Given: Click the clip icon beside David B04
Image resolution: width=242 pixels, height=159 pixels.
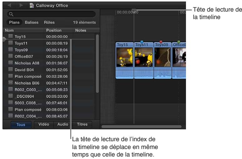Looking at the screenshot, I should pyautogui.click(x=11, y=69).
